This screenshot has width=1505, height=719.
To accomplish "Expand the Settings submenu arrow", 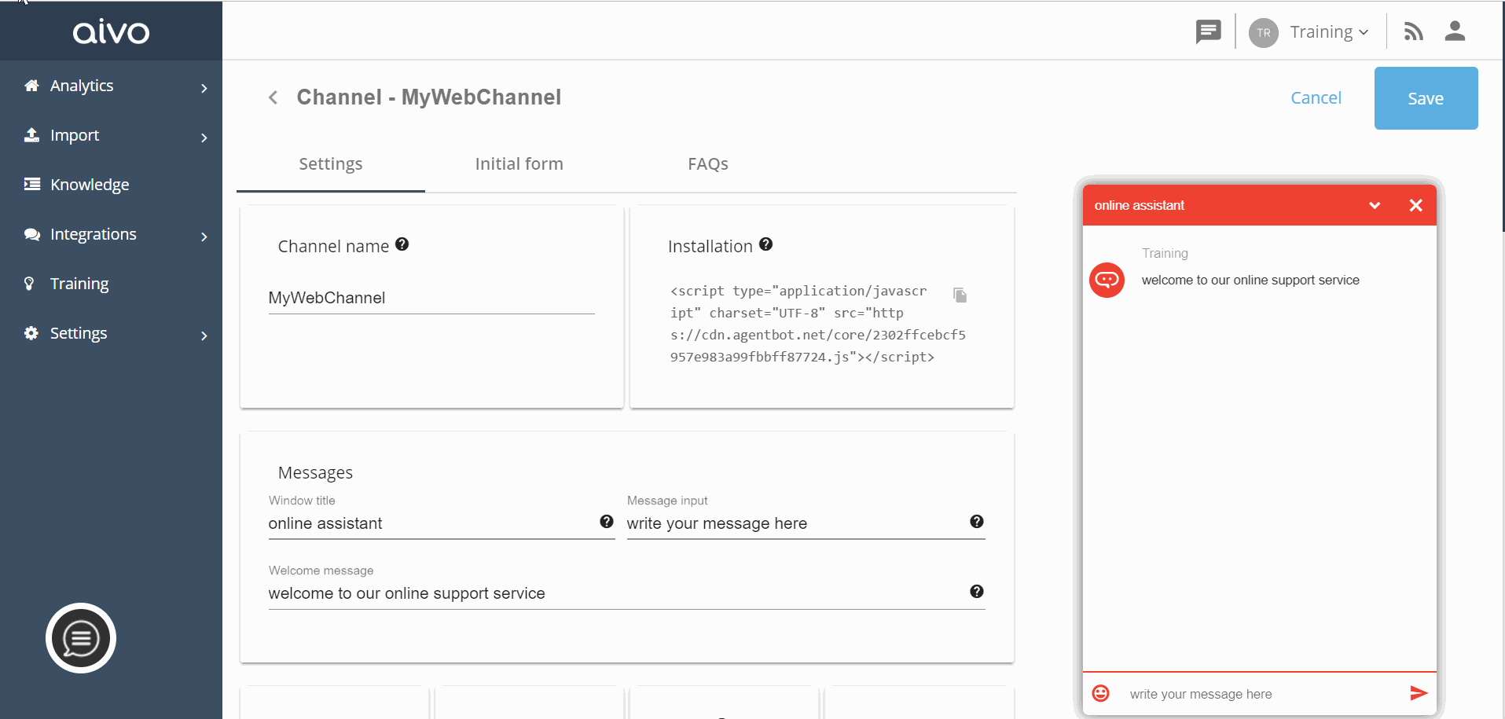I will click(204, 336).
